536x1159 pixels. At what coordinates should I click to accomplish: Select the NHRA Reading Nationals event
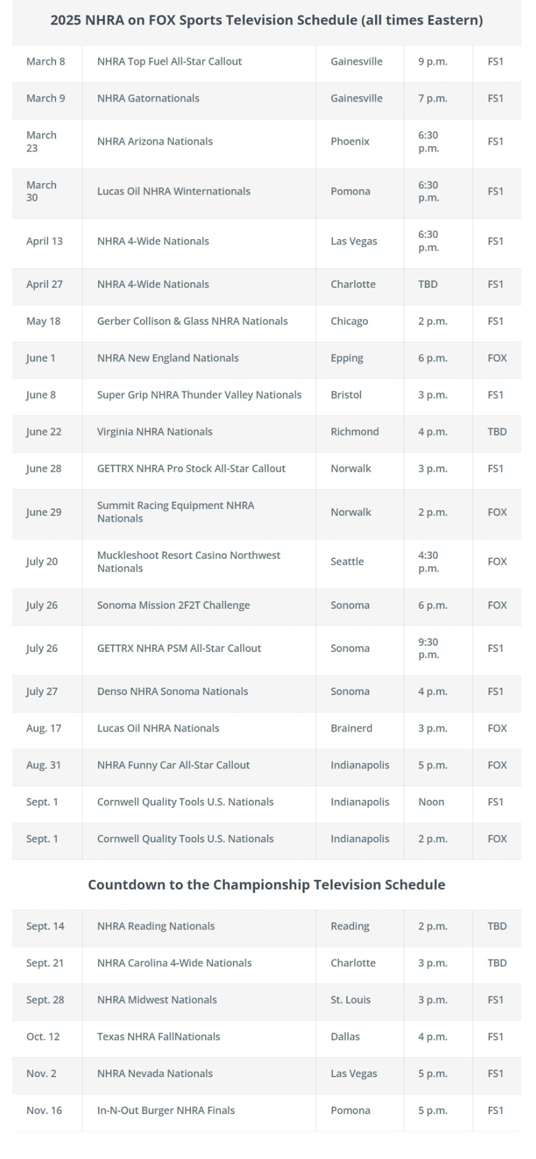point(156,927)
